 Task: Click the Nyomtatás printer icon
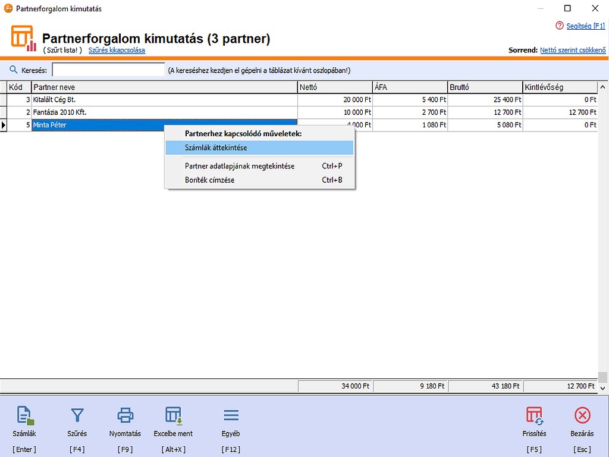(125, 415)
